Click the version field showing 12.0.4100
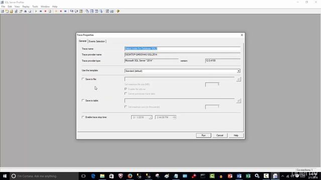The height and width of the screenshot is (180, 321). click(223, 61)
